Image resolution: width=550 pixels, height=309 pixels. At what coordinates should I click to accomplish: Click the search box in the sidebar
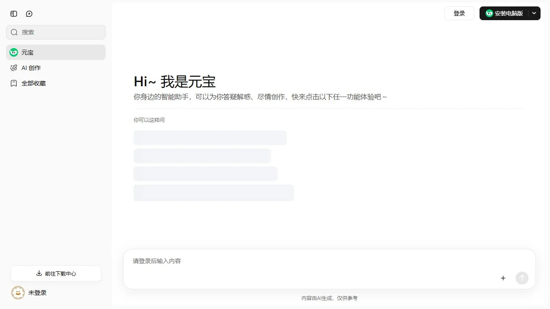coord(56,32)
